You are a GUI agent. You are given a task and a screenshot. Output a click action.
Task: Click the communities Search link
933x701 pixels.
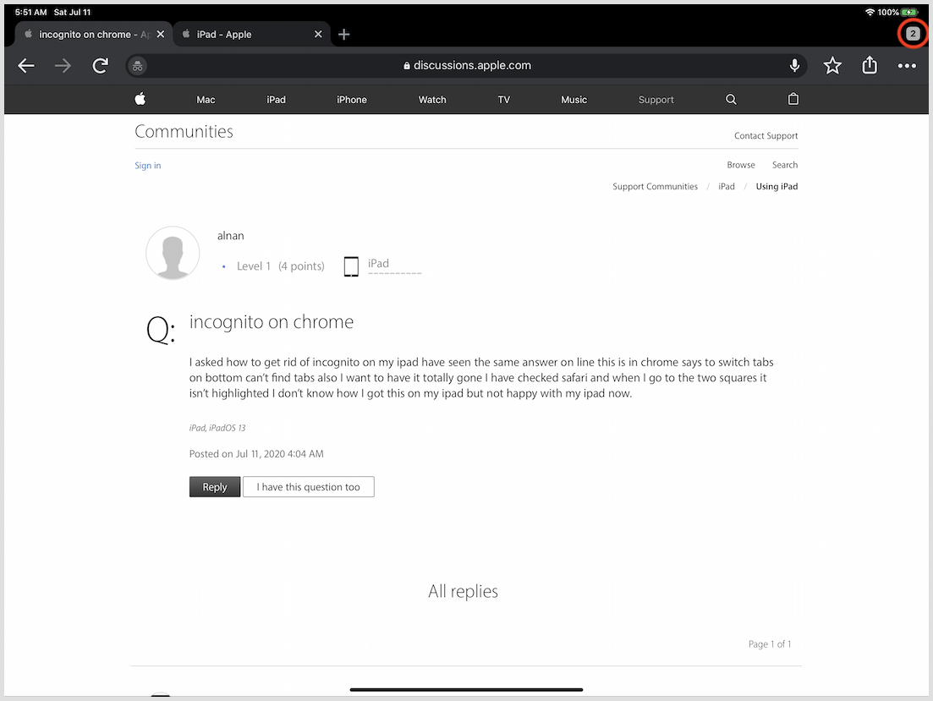(x=785, y=165)
